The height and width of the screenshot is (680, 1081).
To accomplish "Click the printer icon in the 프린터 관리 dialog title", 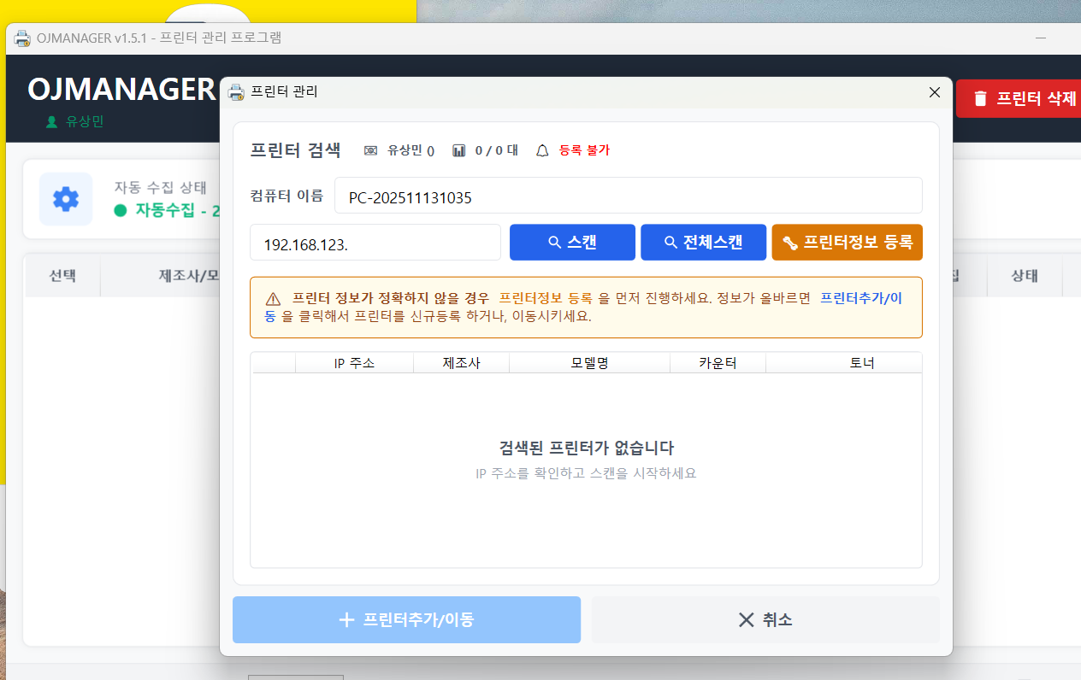I will click(236, 91).
